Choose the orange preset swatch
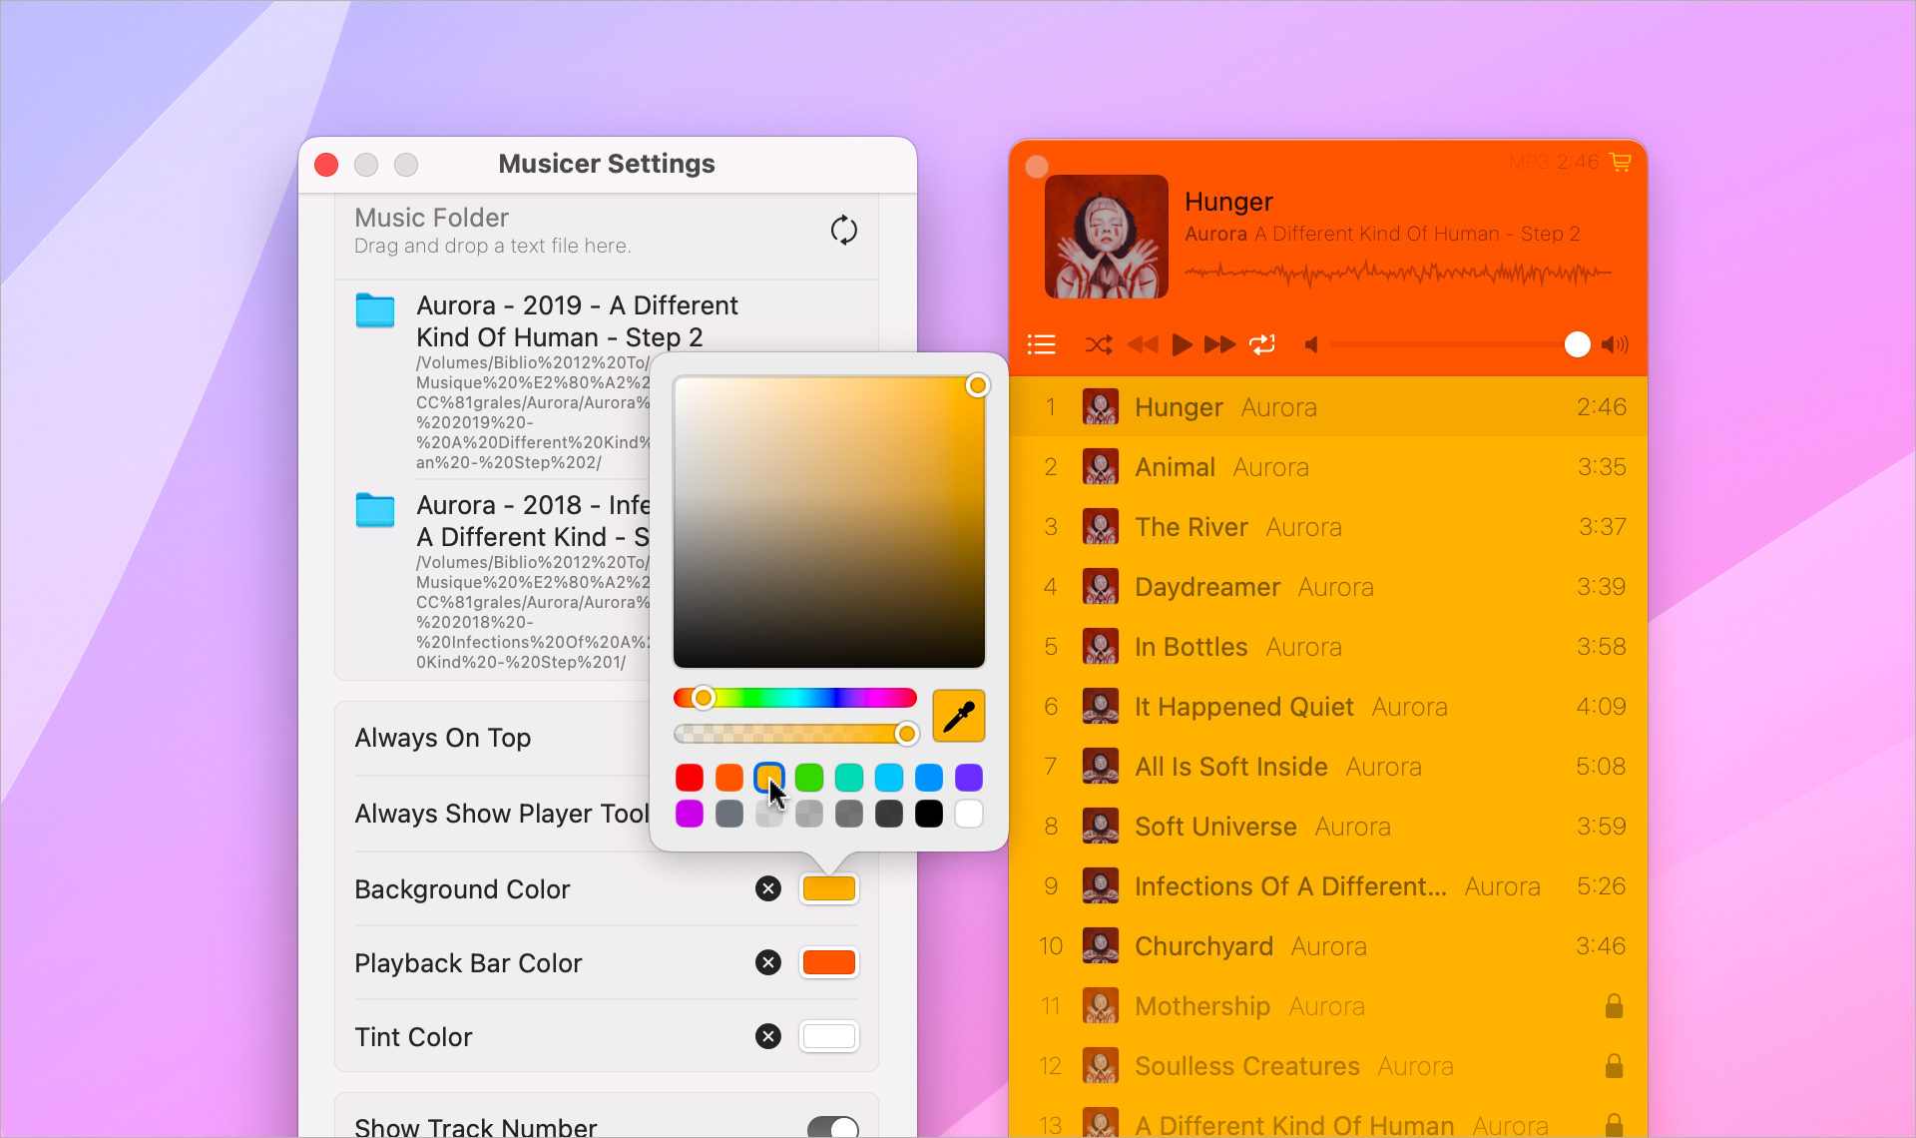 pos(729,777)
